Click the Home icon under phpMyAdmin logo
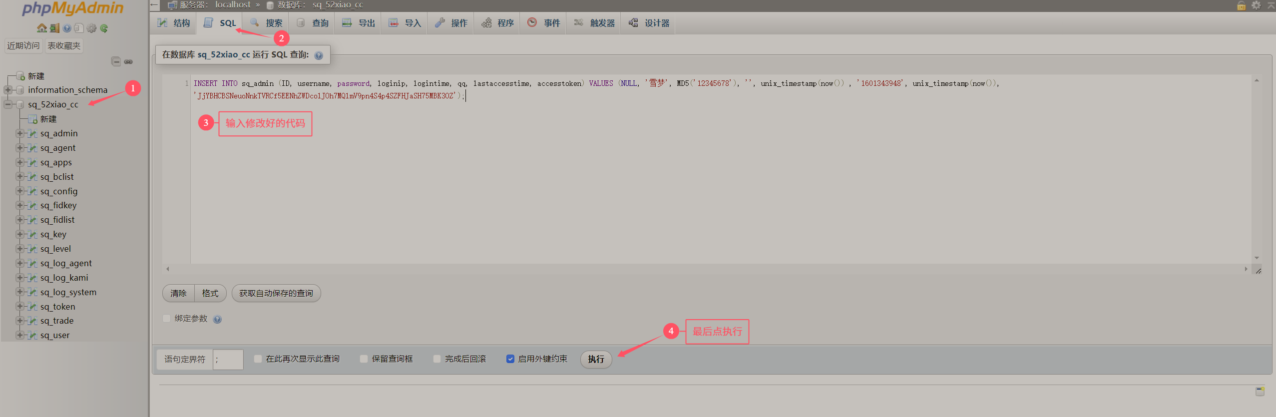The image size is (1276, 417). pos(42,28)
